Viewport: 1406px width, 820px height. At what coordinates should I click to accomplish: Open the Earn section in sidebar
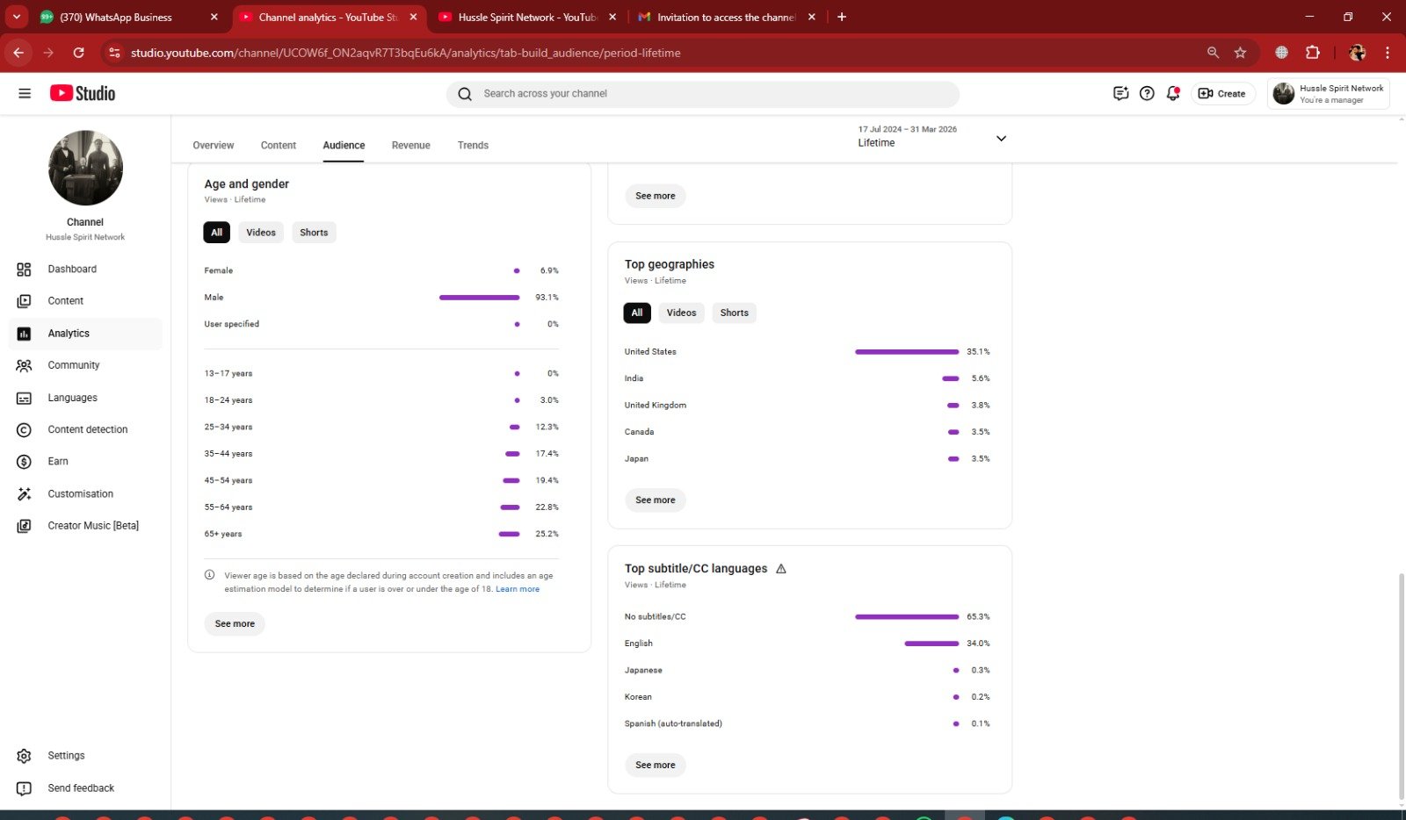(58, 461)
